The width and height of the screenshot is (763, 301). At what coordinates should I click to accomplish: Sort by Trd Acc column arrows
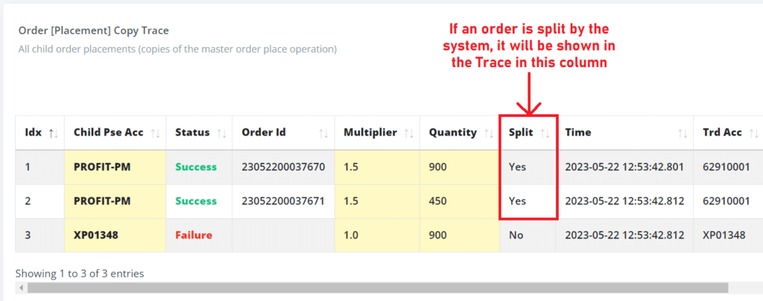(x=754, y=133)
